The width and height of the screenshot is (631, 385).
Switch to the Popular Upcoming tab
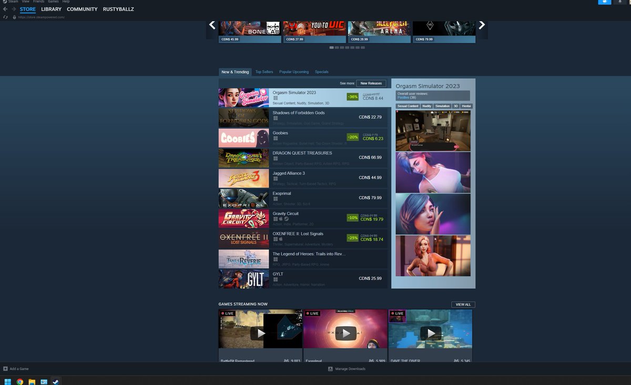click(x=294, y=72)
